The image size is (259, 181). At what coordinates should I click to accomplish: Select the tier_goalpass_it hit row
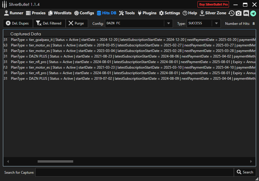pyautogui.click(x=129, y=40)
